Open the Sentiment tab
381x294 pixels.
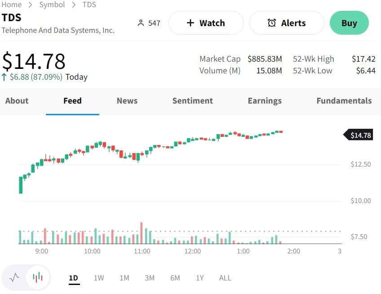tap(193, 101)
